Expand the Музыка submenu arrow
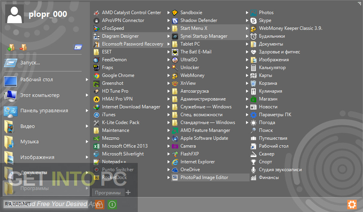This screenshot has width=363, height=212. coord(87,142)
